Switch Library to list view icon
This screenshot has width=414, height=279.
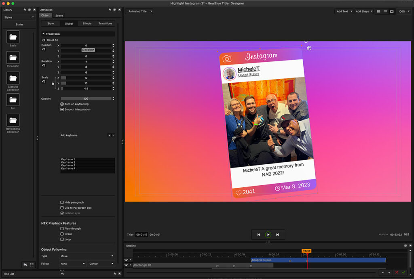(x=32, y=265)
